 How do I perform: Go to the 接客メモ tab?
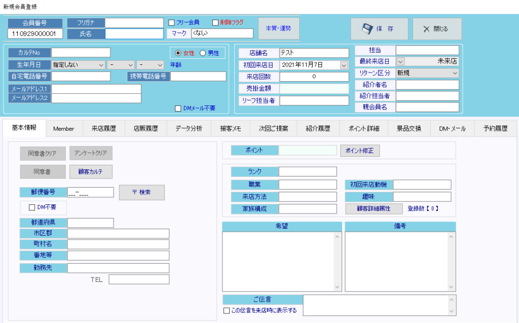point(231,128)
